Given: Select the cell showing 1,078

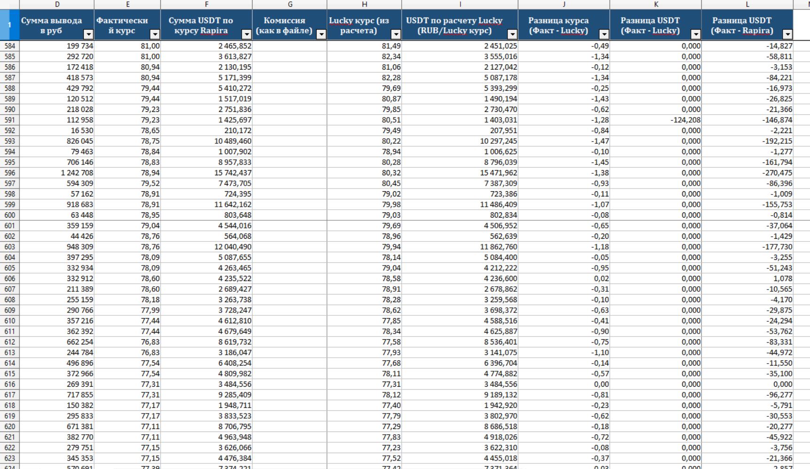Looking at the screenshot, I should point(747,279).
